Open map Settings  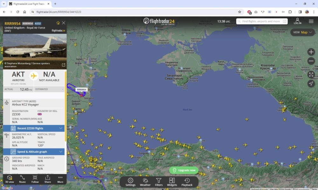point(130,181)
